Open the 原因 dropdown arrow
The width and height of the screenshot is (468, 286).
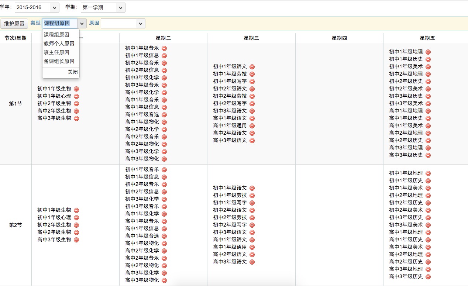click(141, 24)
